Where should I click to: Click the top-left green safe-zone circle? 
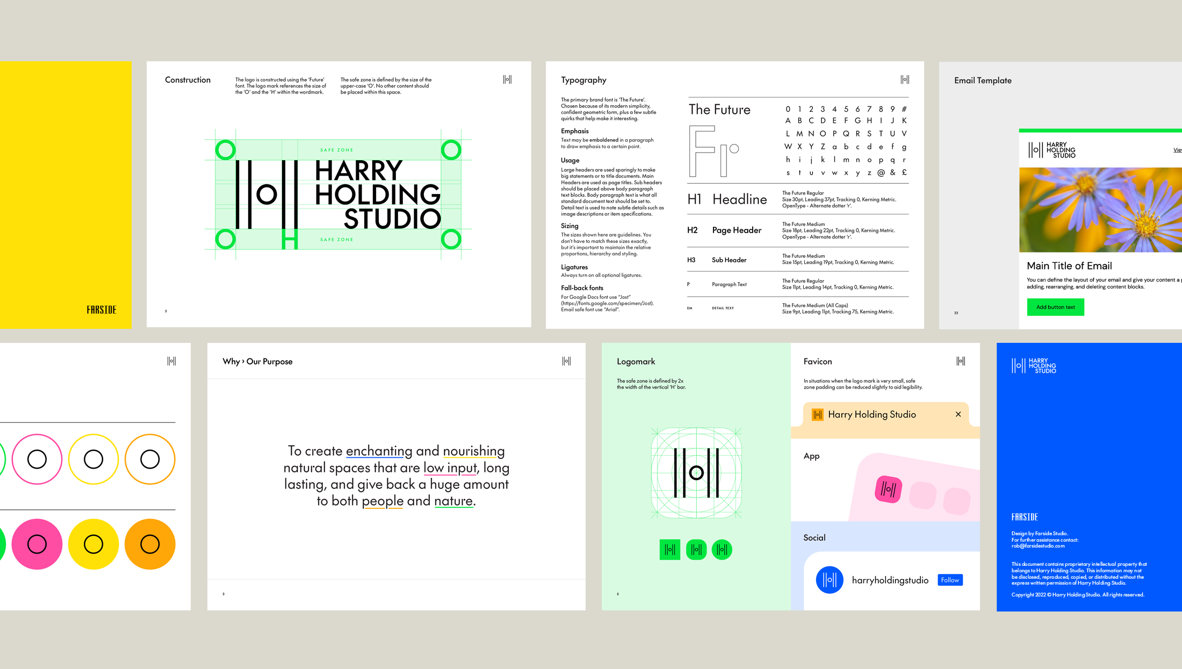coord(225,150)
